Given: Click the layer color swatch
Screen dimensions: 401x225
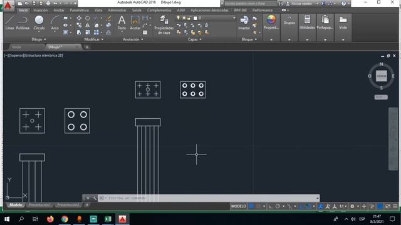Looking at the screenshot, I should tap(195, 18).
